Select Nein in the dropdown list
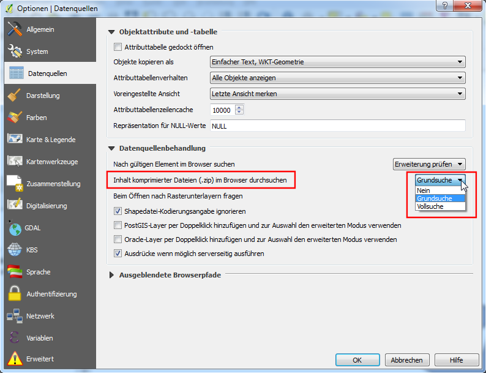This screenshot has width=486, height=373. point(440,190)
